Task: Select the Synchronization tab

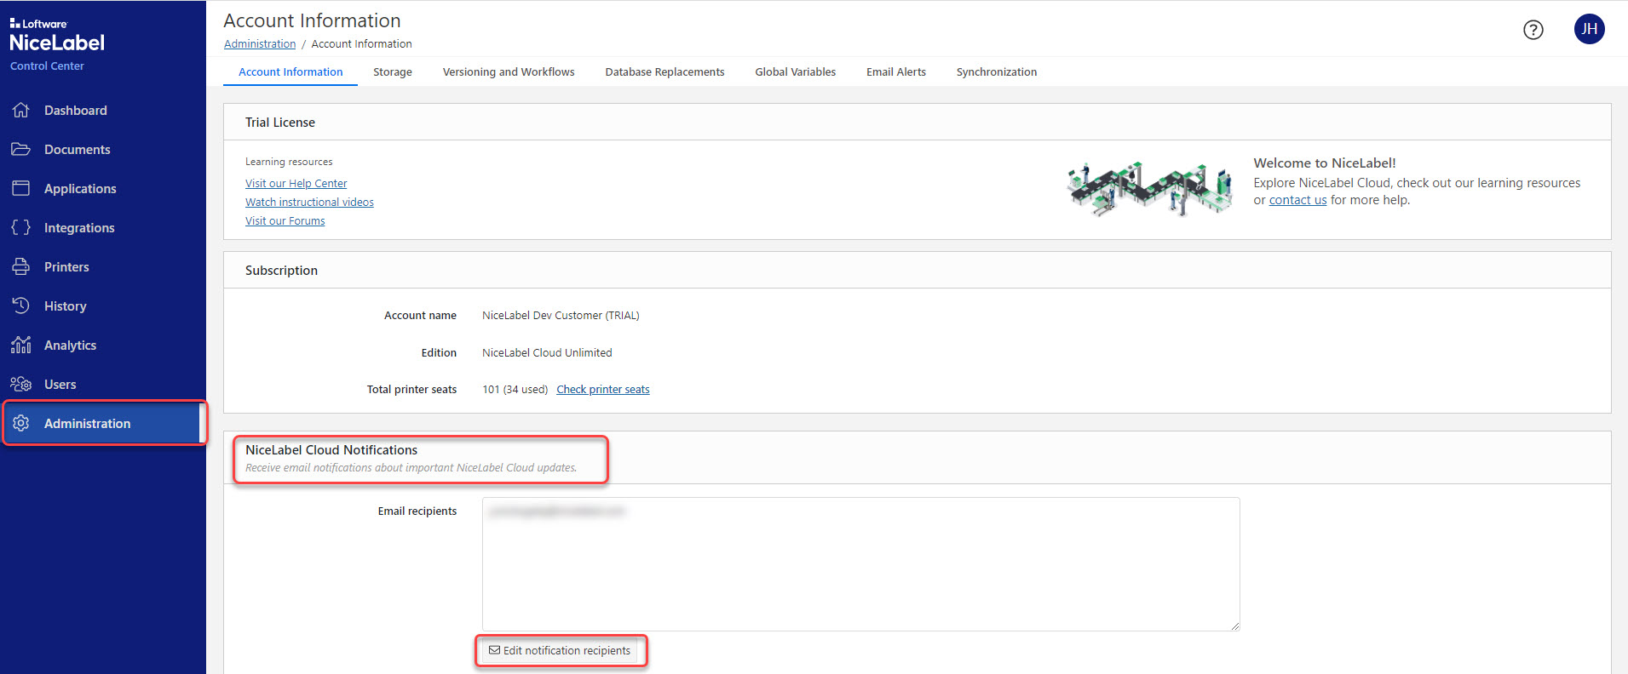Action: (996, 72)
